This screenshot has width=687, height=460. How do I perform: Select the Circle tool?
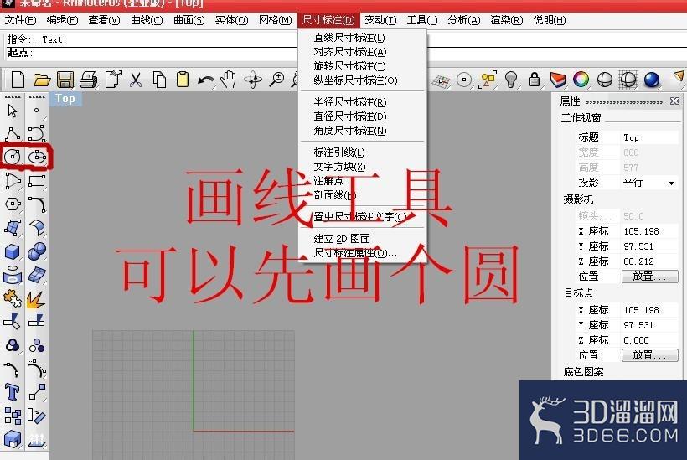pyautogui.click(x=13, y=157)
